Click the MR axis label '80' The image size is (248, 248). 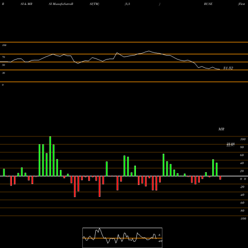tap(242, 147)
